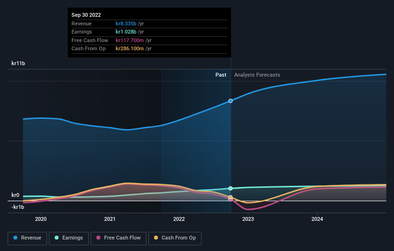This screenshot has height=251, width=394.
Task: Click the teal Earnings data point marker
Action: (230, 188)
